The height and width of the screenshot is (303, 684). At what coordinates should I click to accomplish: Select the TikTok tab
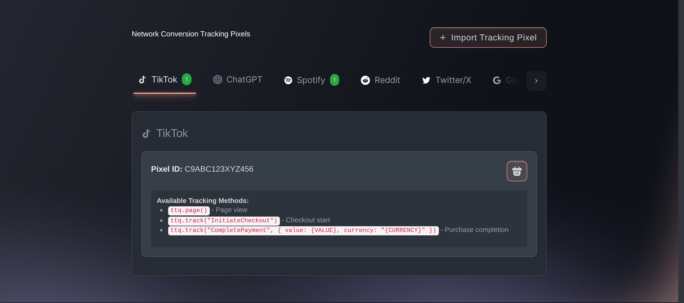(164, 80)
